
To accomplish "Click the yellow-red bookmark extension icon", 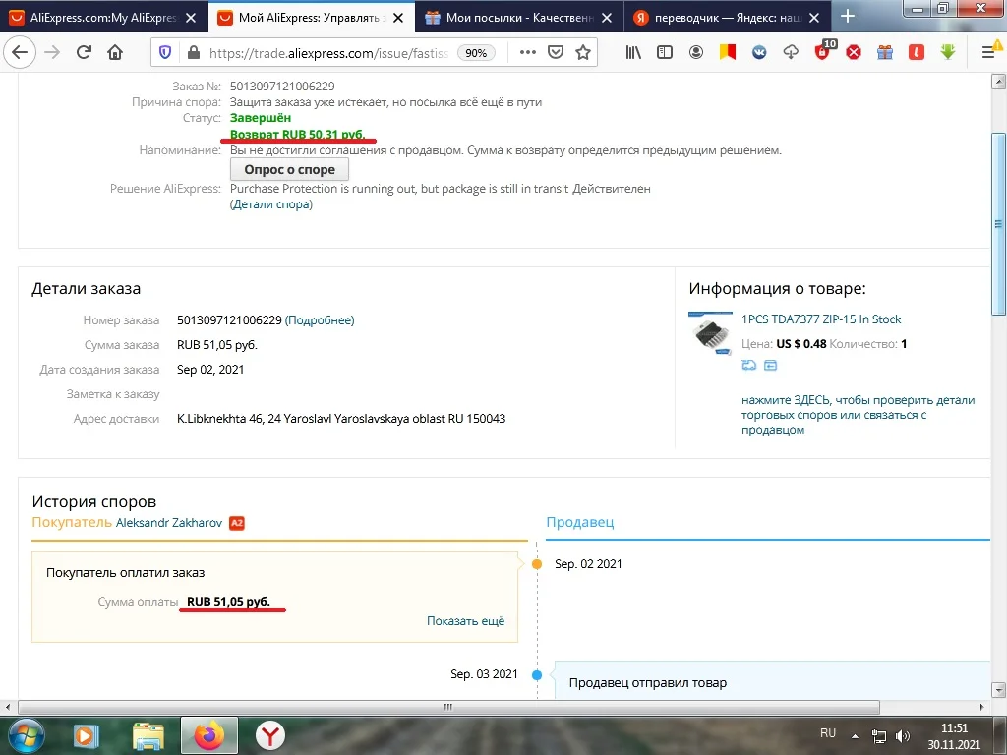I will click(727, 52).
